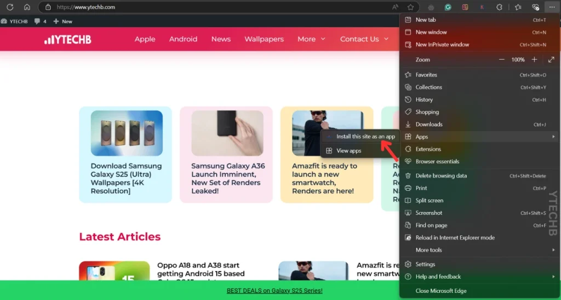Click the YTECHB admin bar site item
This screenshot has width=561, height=300.
point(14,21)
